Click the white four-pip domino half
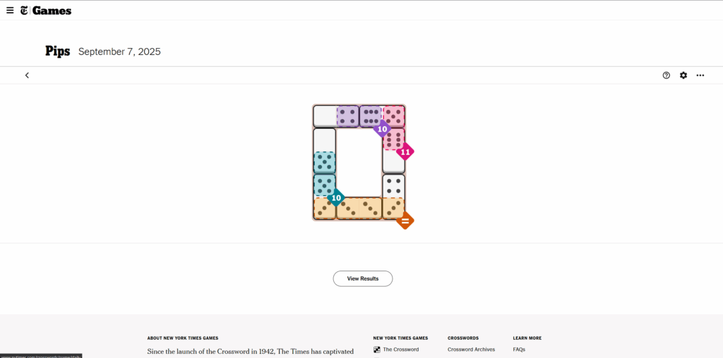 pos(394,186)
